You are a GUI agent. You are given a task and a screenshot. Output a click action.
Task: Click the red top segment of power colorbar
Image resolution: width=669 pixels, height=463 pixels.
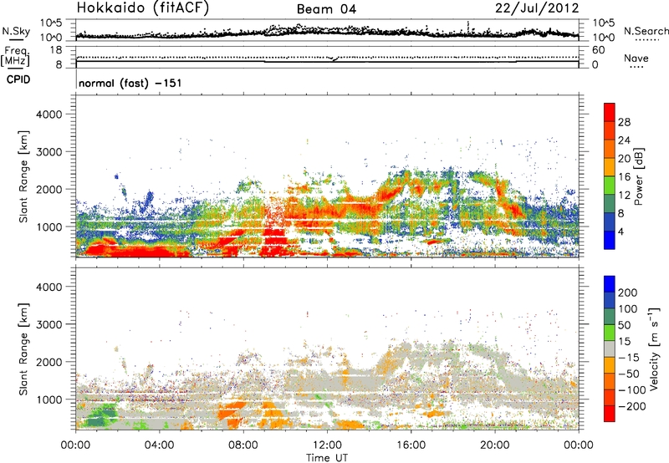click(610, 113)
